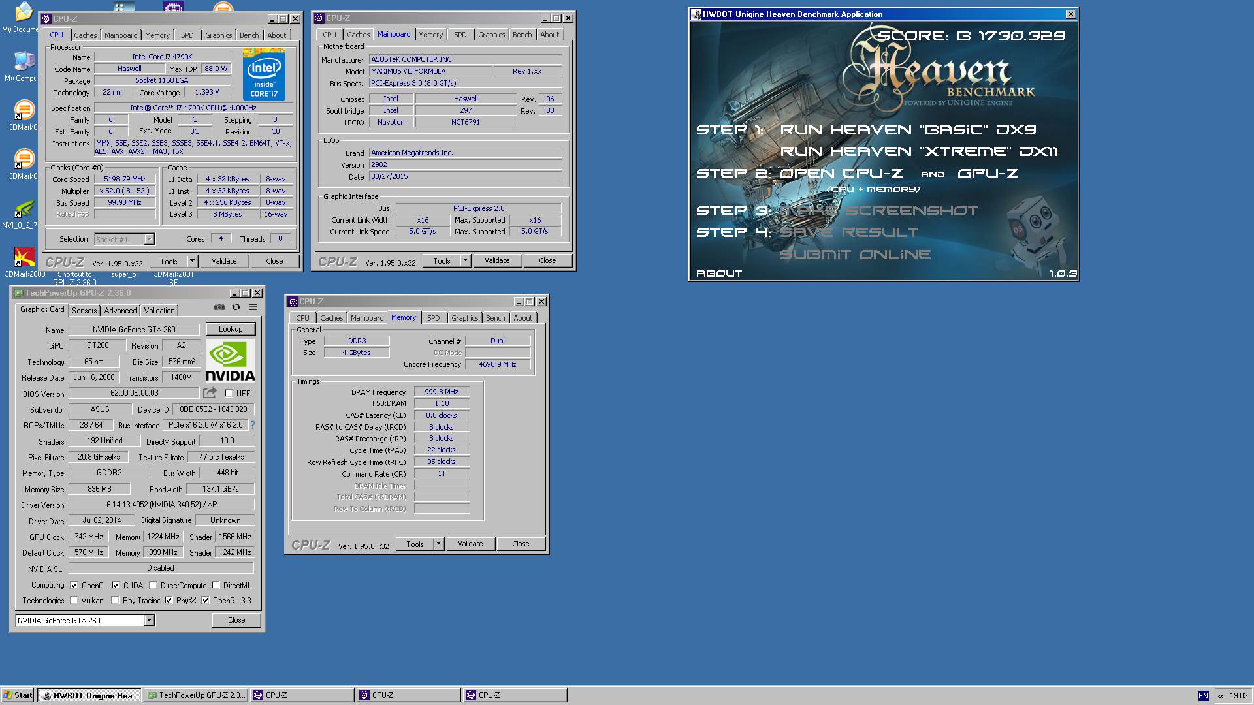Image resolution: width=1254 pixels, height=705 pixels.
Task: Click the DRAM Frequency value 999.8 MHz
Action: (x=442, y=392)
